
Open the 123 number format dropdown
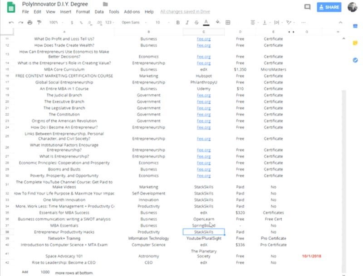(x=109, y=22)
